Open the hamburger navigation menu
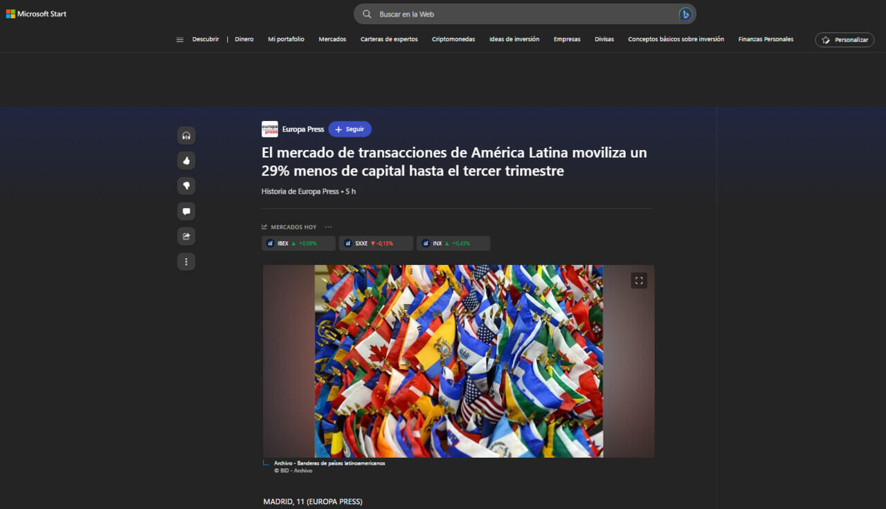The image size is (886, 509). point(180,40)
